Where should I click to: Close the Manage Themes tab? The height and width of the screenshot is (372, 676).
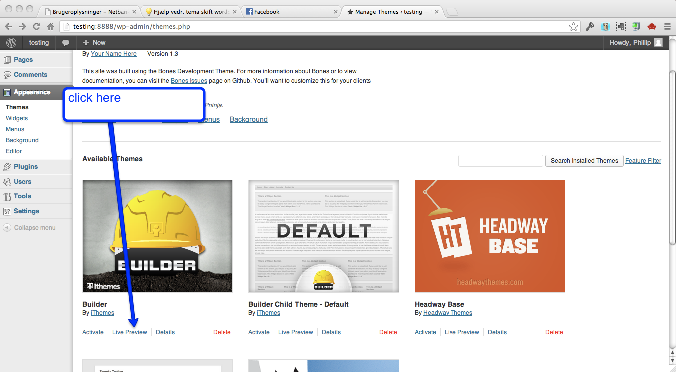click(437, 12)
